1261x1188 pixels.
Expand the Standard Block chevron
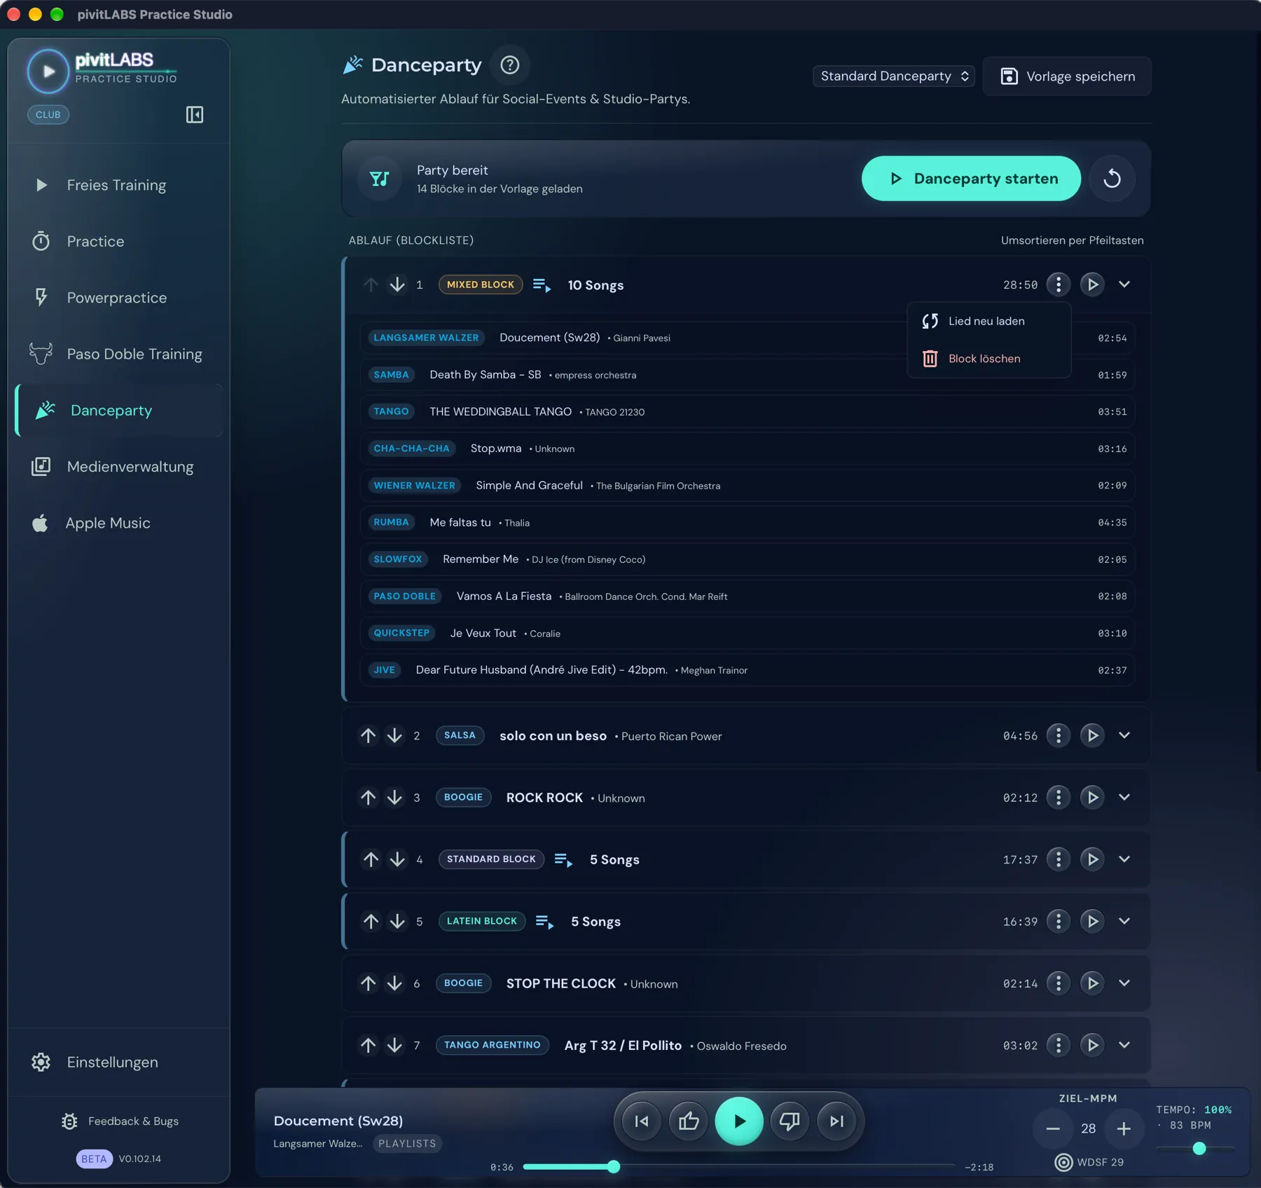pos(1124,859)
